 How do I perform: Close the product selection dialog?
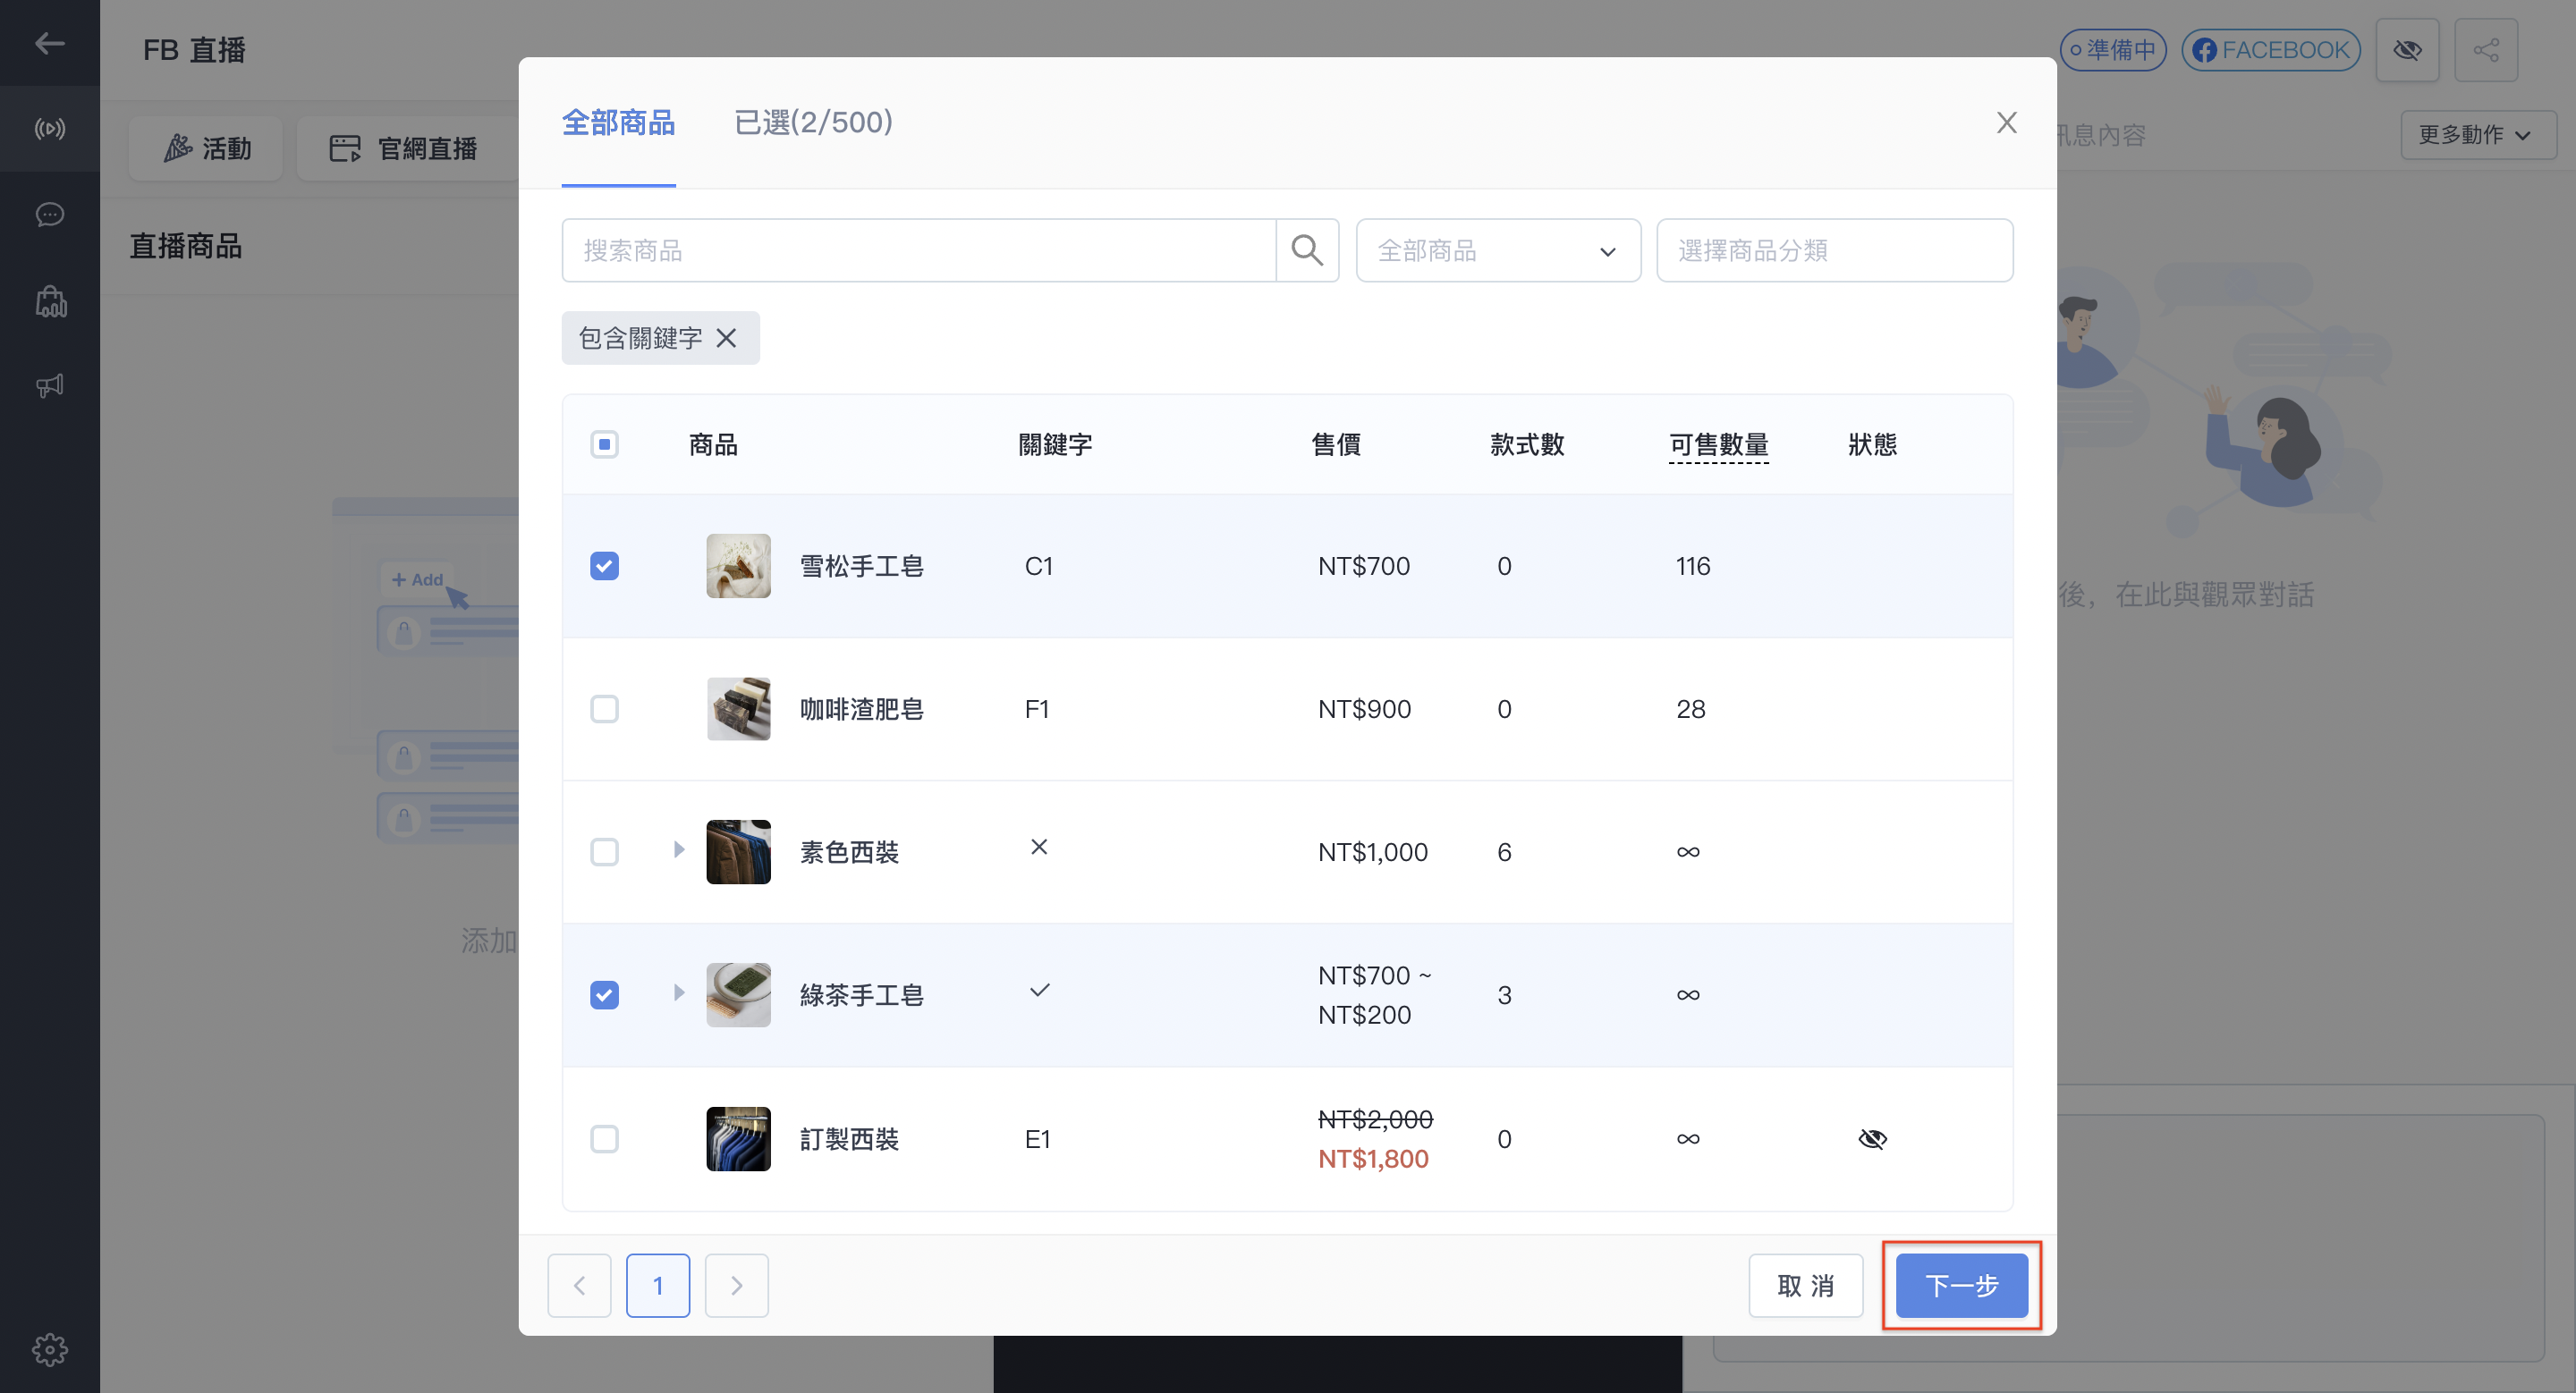[x=2006, y=122]
